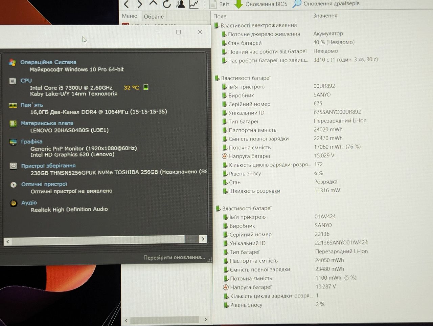Click the back navigation arrow in AIDA64 toolbar

point(127,4)
